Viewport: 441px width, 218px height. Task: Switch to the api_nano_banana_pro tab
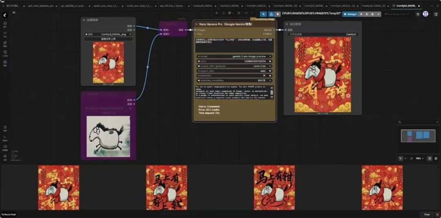click(41, 6)
